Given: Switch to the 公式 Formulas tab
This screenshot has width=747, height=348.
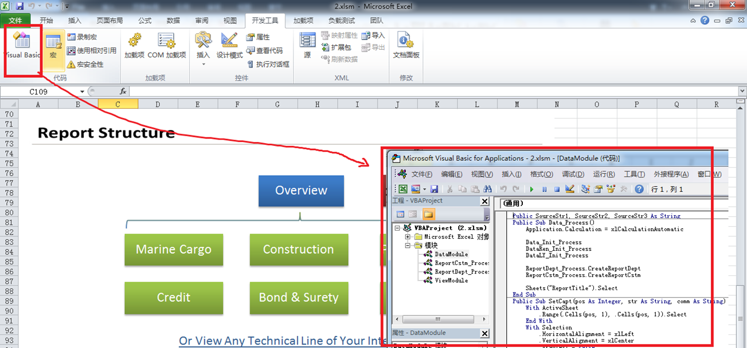Looking at the screenshot, I should [x=145, y=21].
